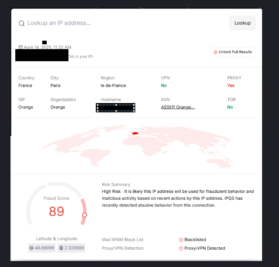Image resolution: width=279 pixels, height=267 pixels.
Task: Click the Organization value Orange
Action: [x=58, y=107]
